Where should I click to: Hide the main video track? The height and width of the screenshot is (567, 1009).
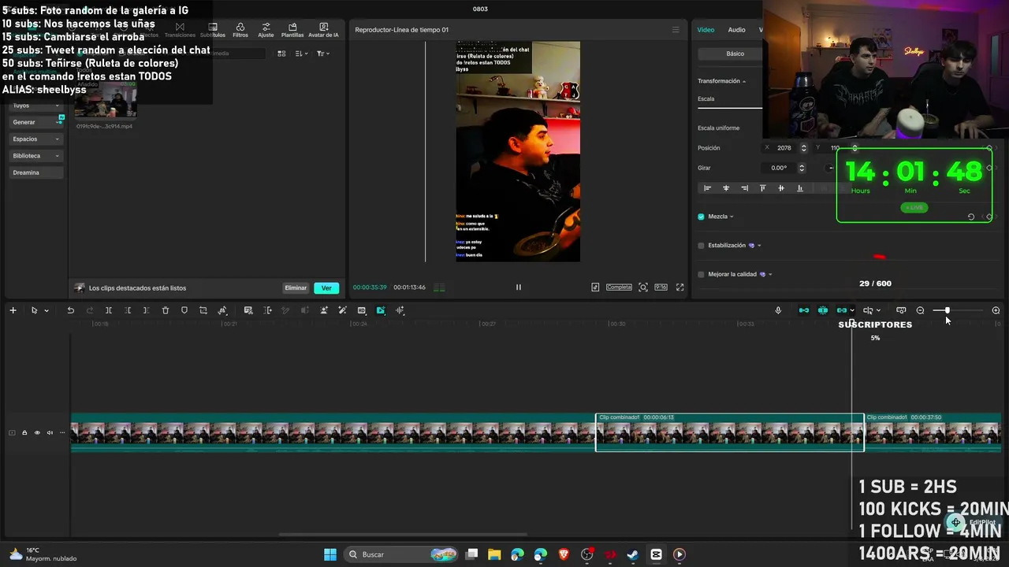[x=37, y=432]
